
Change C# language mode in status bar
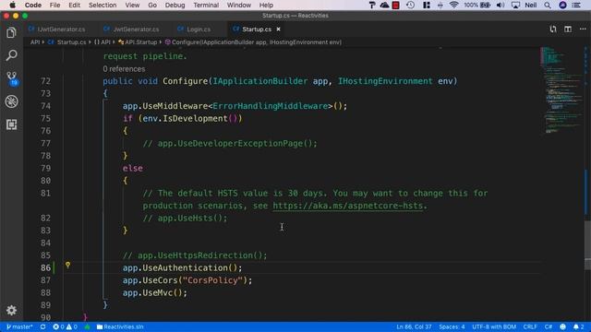(x=549, y=326)
